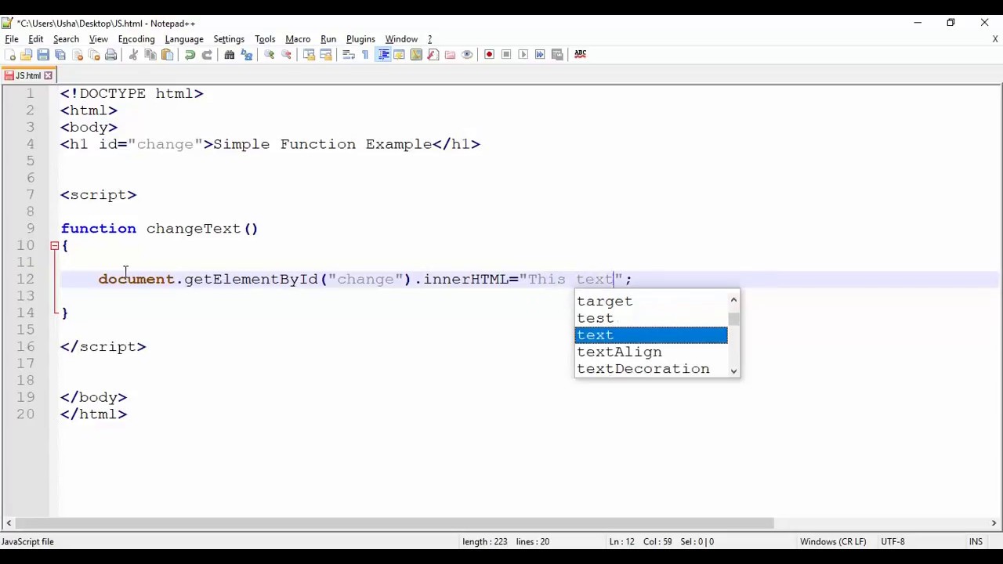The image size is (1003, 564).
Task: Choose 'textAlign' from the autocomplete list
Action: (x=651, y=352)
